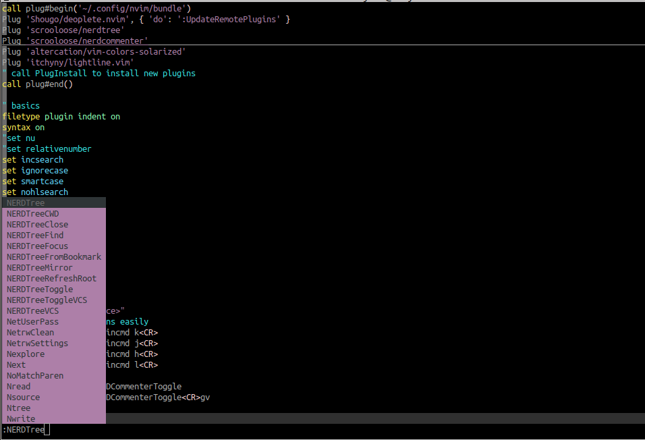The image size is (645, 440).
Task: Click the Plug 'itchyny/lightline.vim' line
Action: [67, 63]
